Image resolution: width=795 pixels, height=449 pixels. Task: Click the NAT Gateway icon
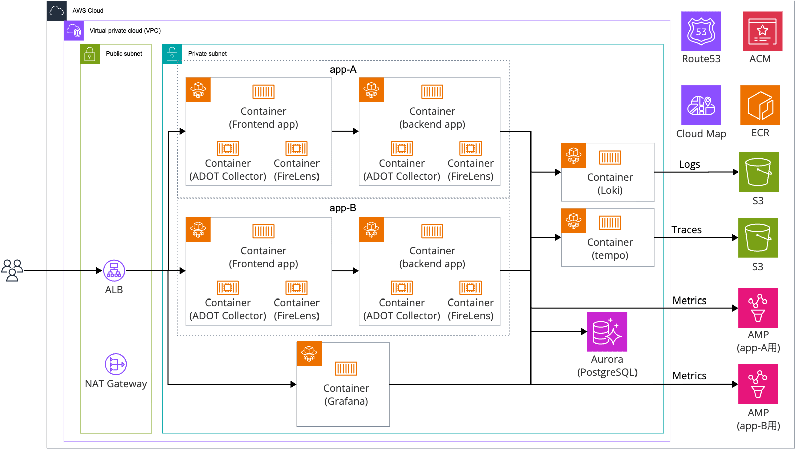(x=116, y=364)
